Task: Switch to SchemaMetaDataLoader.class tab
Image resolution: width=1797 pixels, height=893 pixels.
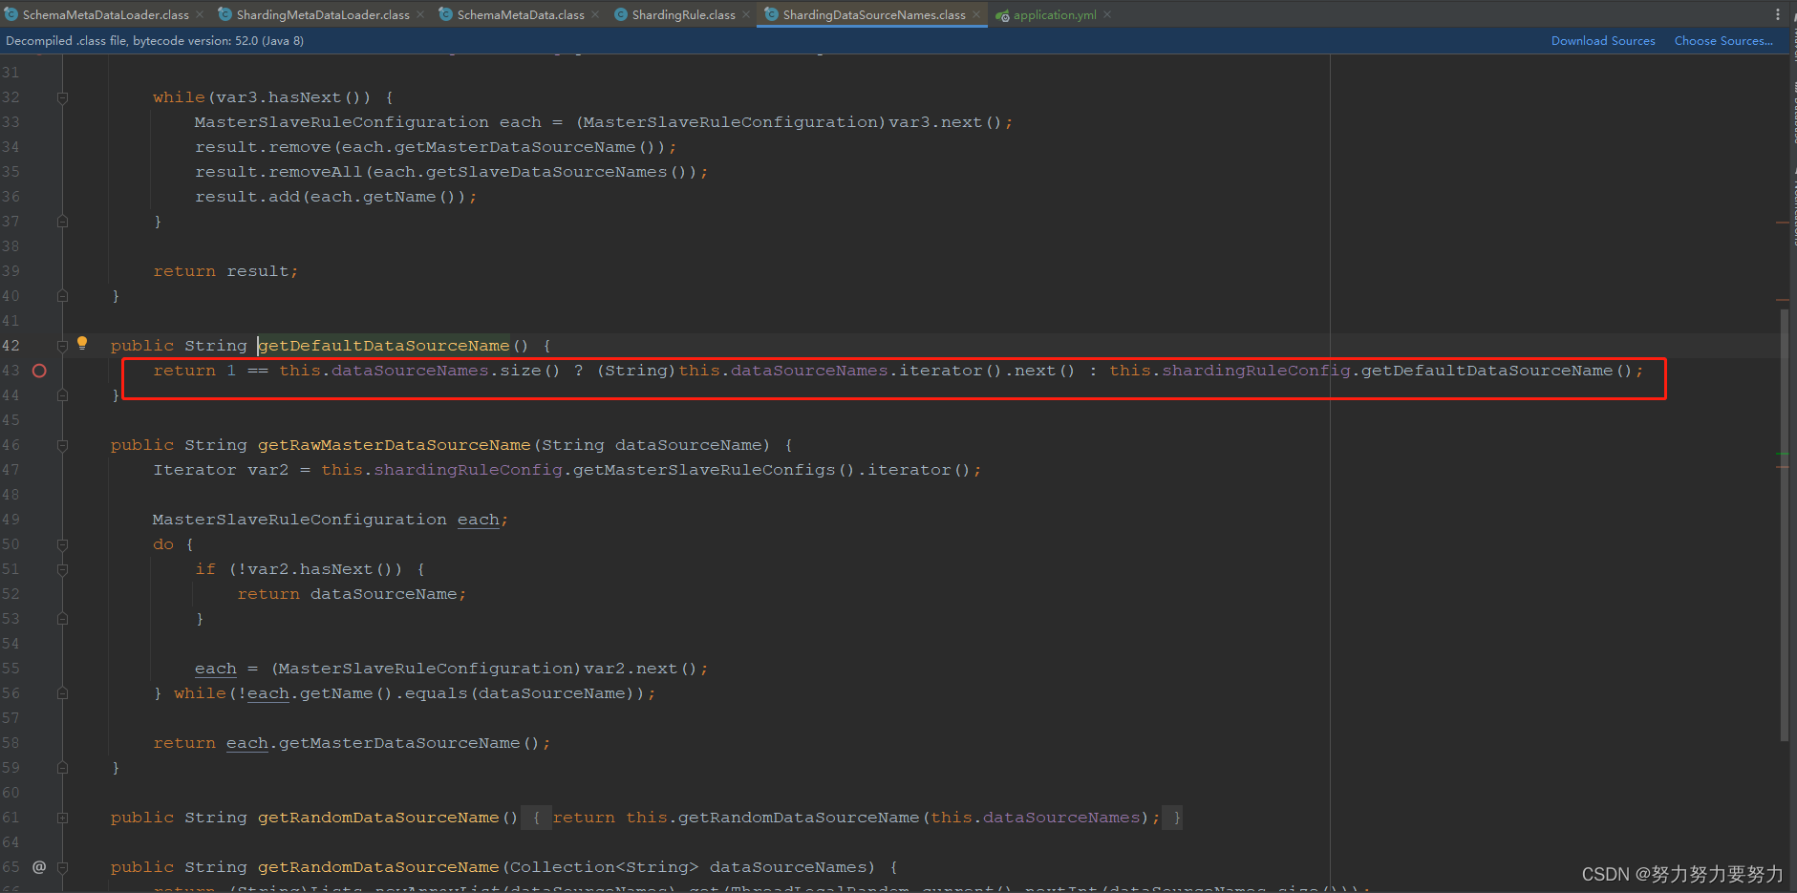Action: [x=105, y=14]
